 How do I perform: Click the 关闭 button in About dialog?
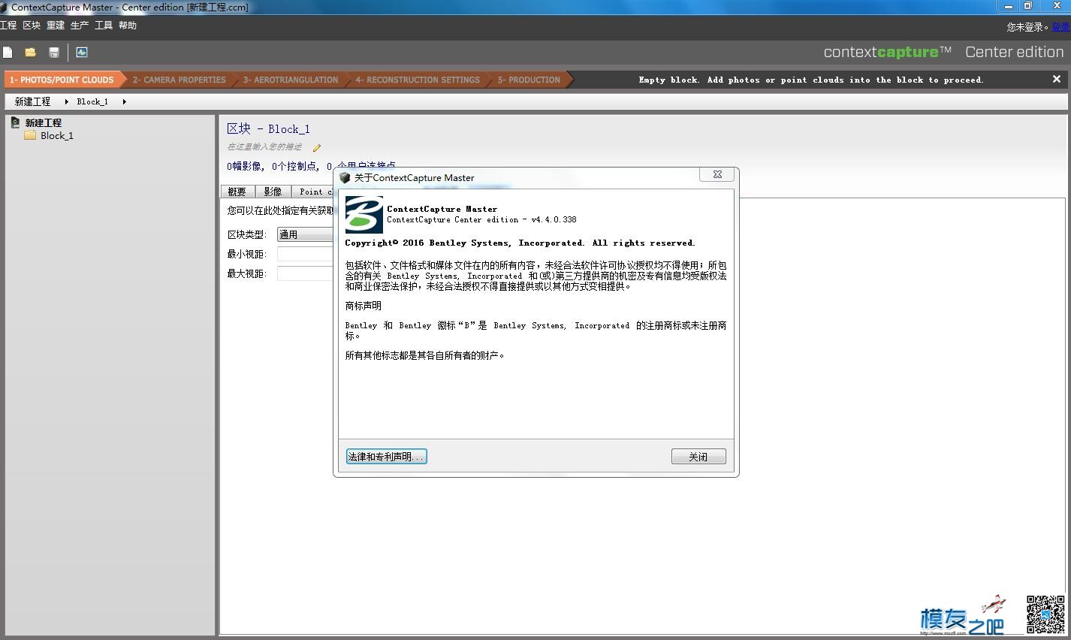[x=698, y=457]
